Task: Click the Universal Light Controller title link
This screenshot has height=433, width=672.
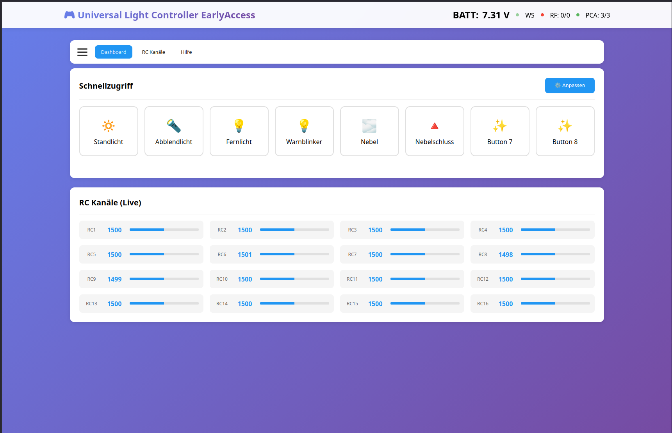Action: [166, 15]
